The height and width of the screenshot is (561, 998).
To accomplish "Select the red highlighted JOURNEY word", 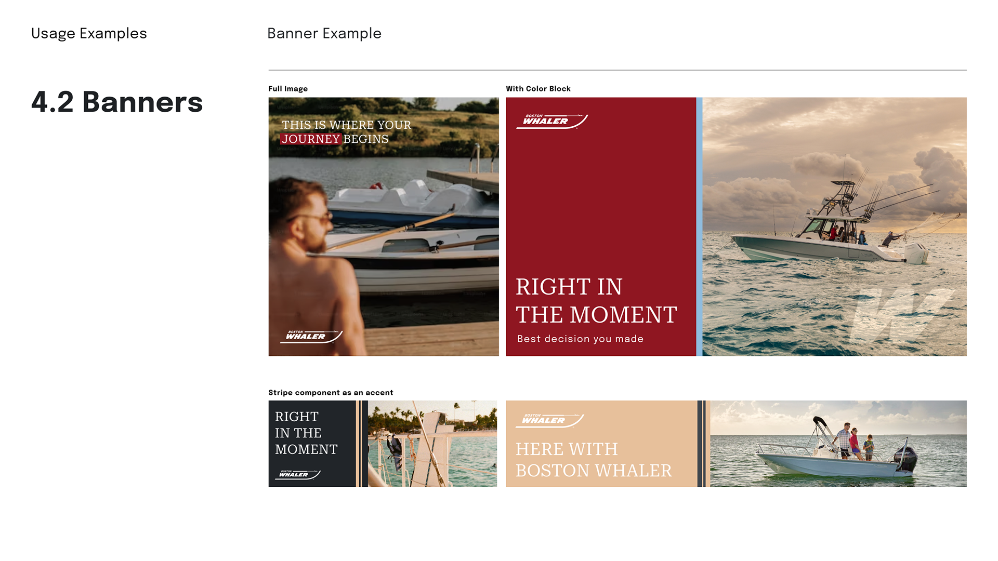I will pyautogui.click(x=311, y=139).
